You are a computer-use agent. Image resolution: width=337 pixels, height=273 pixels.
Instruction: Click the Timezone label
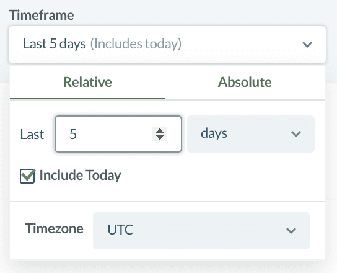pyautogui.click(x=54, y=228)
